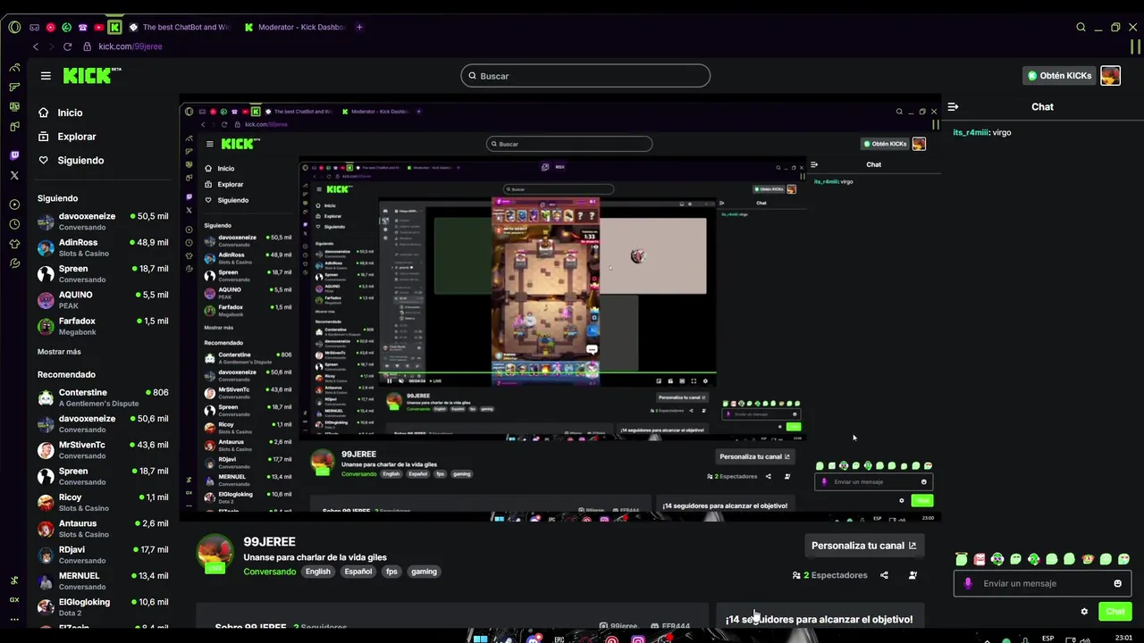Open AdinRoss channel in sidebar
The height and width of the screenshot is (643, 1144).
pos(102,247)
